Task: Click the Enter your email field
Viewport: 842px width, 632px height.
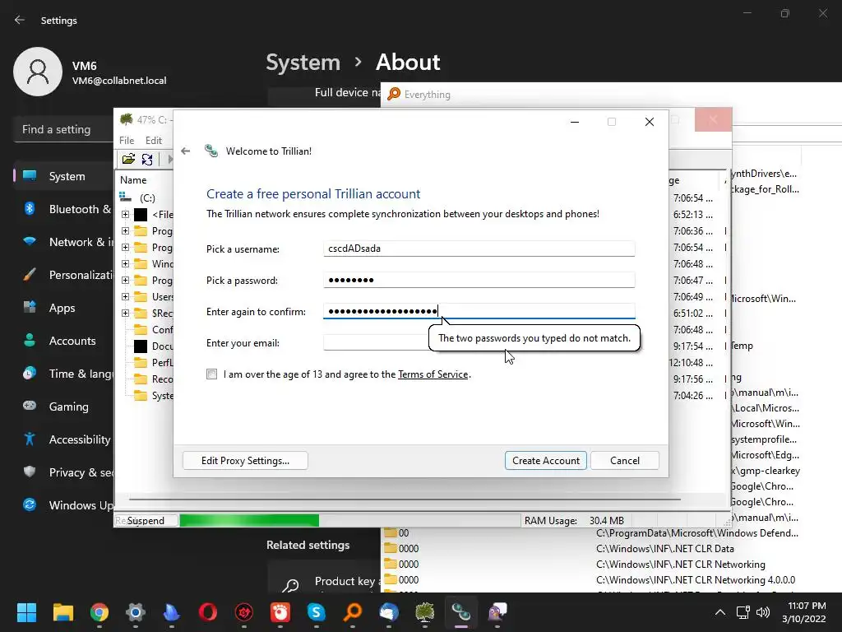Action: click(x=376, y=343)
